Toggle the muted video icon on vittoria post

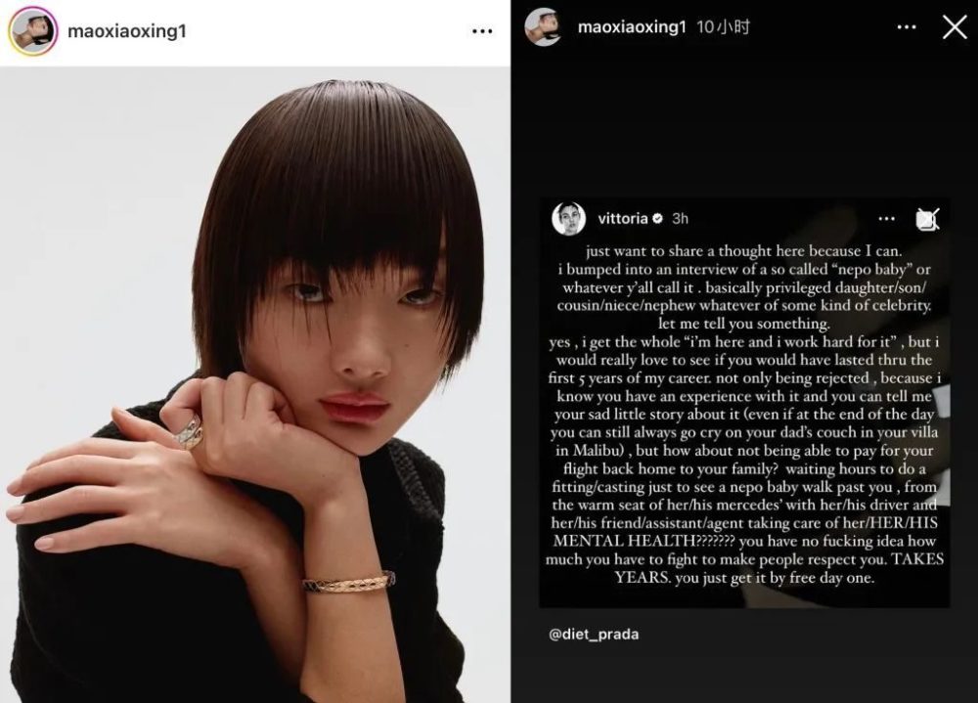[927, 219]
